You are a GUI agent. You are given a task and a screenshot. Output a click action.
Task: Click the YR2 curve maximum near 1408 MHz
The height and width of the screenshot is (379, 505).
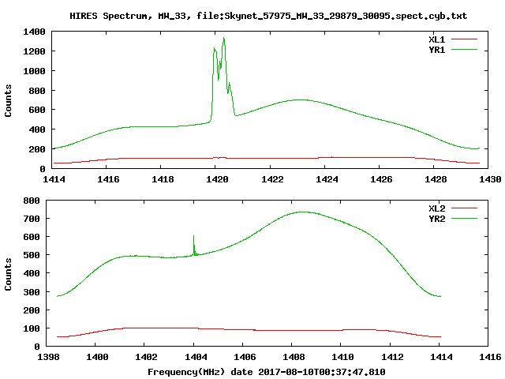(x=303, y=212)
